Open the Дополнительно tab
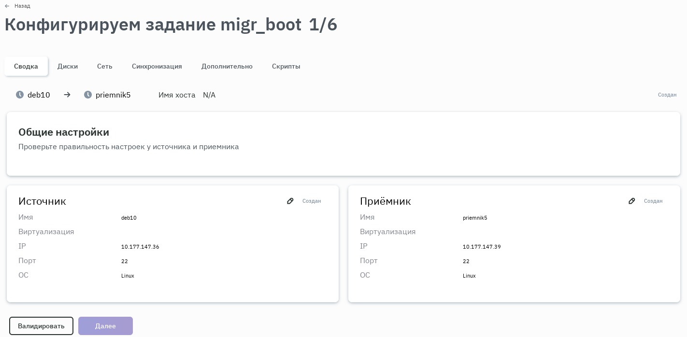Image resolution: width=687 pixels, height=337 pixels. pyautogui.click(x=227, y=66)
